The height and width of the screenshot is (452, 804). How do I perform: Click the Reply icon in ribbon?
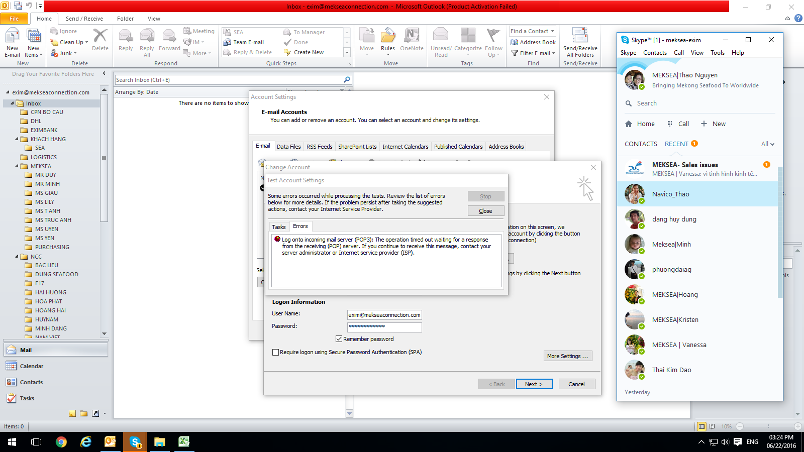pos(126,40)
